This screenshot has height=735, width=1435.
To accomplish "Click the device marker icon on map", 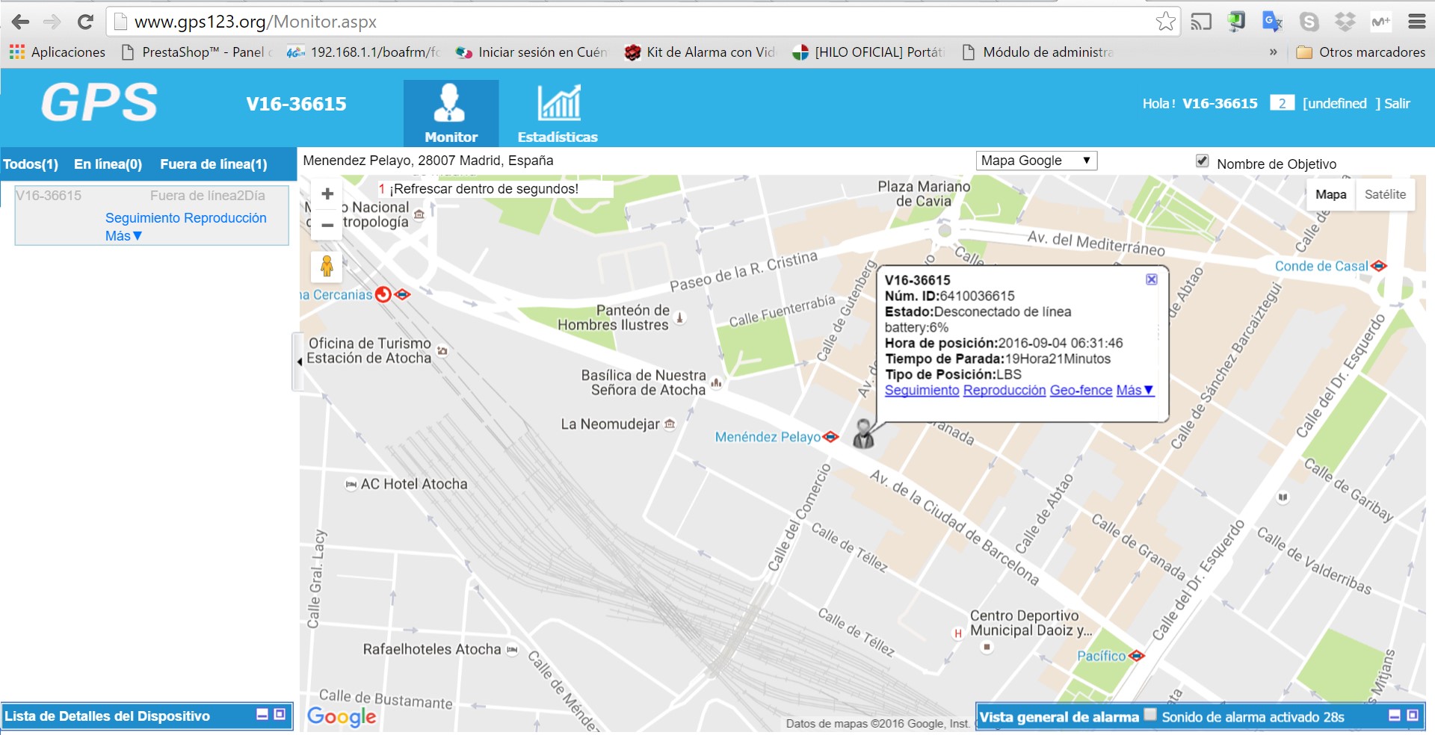I will click(863, 433).
